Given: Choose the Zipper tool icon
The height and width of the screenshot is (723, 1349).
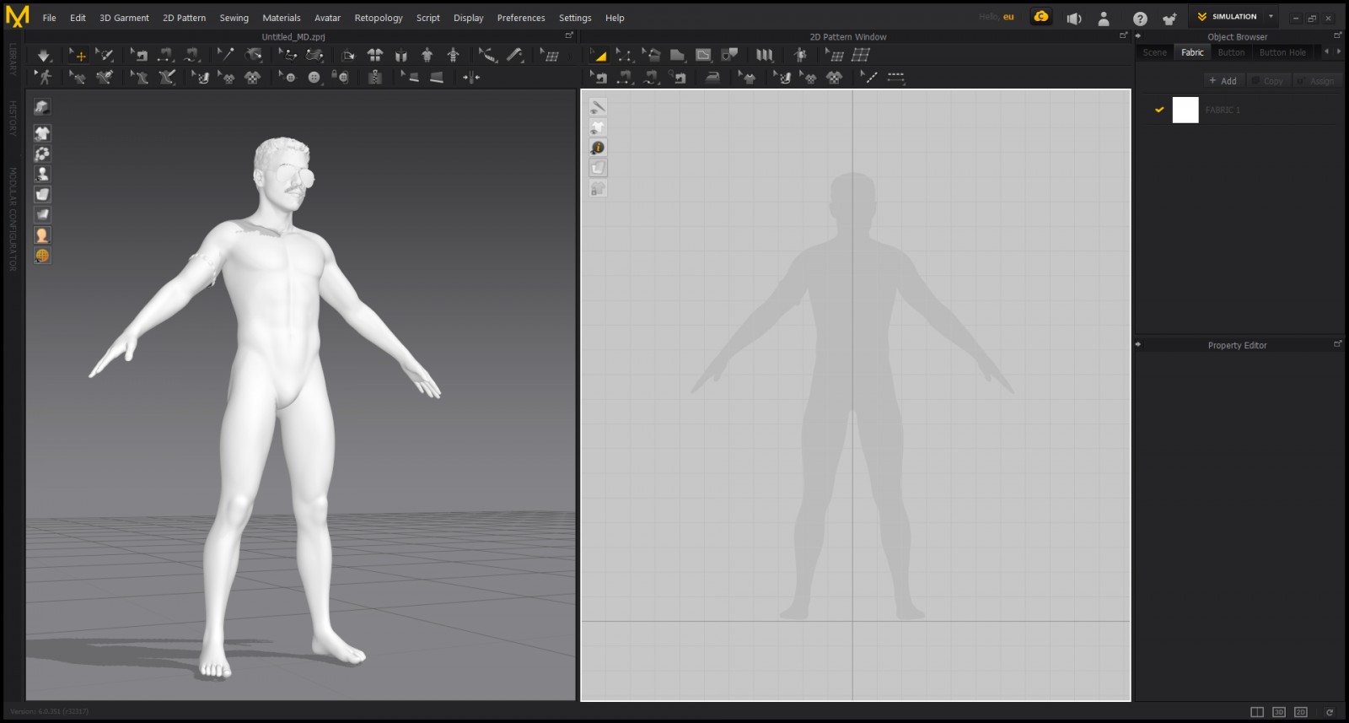Looking at the screenshot, I should point(374,78).
